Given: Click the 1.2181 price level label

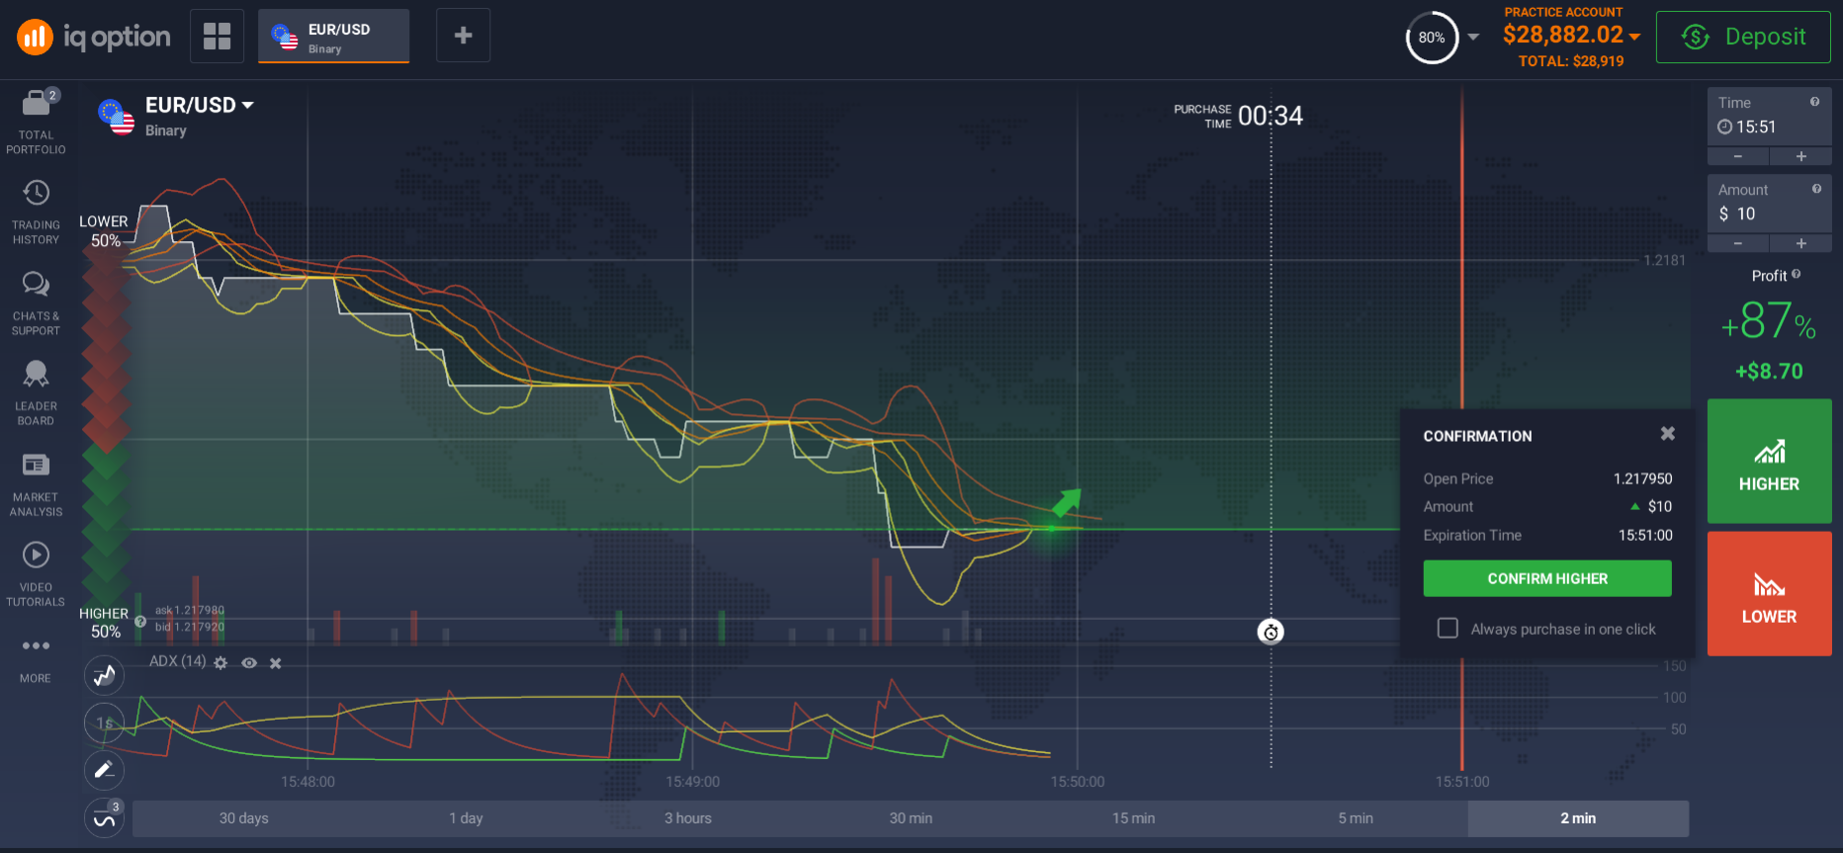Looking at the screenshot, I should [1664, 260].
